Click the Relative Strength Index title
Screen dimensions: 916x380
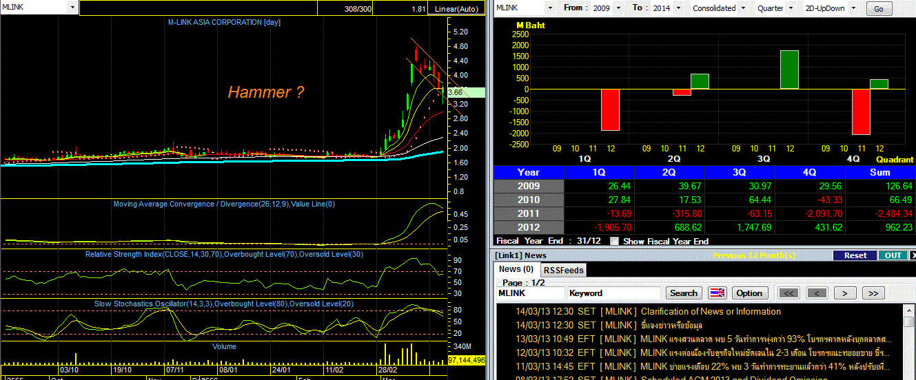pos(223,254)
